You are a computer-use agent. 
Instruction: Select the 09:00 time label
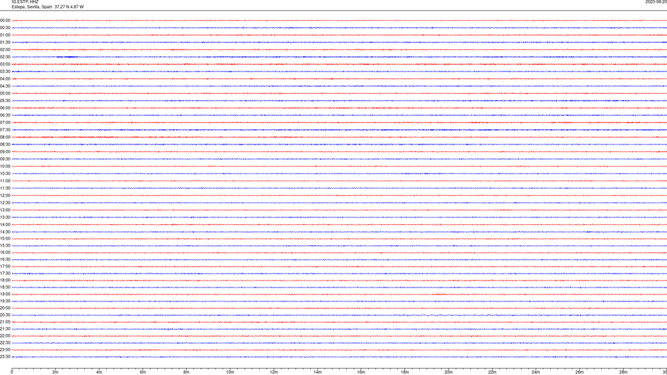pos(5,152)
